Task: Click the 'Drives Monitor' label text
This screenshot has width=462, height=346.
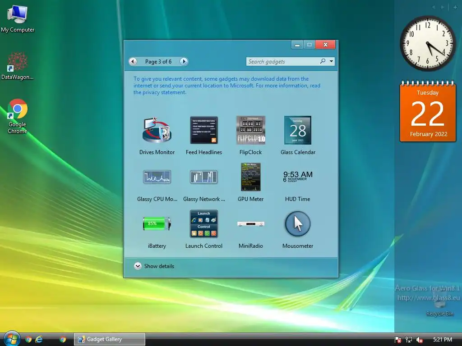Action: (x=157, y=152)
